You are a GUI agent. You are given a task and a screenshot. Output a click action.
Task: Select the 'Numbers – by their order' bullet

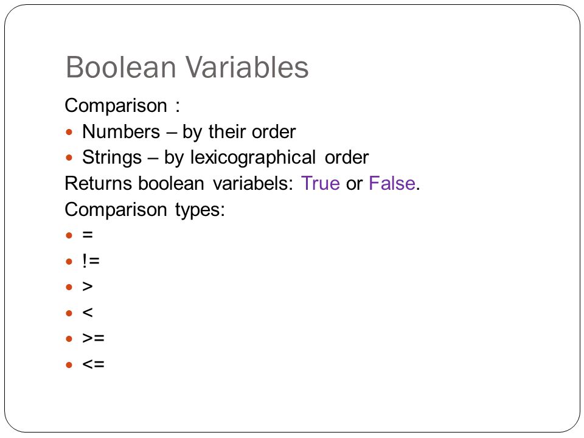coord(189,131)
